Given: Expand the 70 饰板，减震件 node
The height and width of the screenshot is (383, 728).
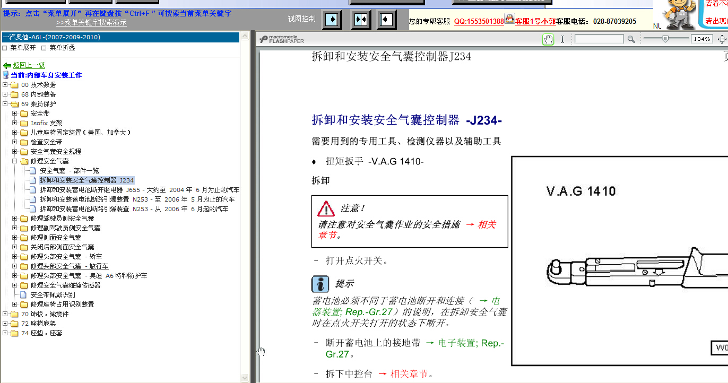Looking at the screenshot, I should tap(5, 314).
